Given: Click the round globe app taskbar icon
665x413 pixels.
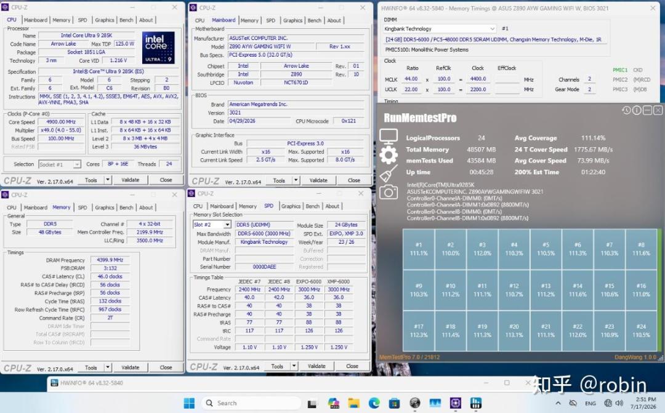Looking at the screenshot, I should coord(415,403).
